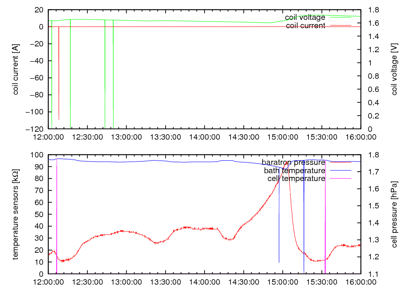Image resolution: width=414 pixels, height=290 pixels.
Task: Click the blue bath temperature legend line sample
Action: pos(339,170)
